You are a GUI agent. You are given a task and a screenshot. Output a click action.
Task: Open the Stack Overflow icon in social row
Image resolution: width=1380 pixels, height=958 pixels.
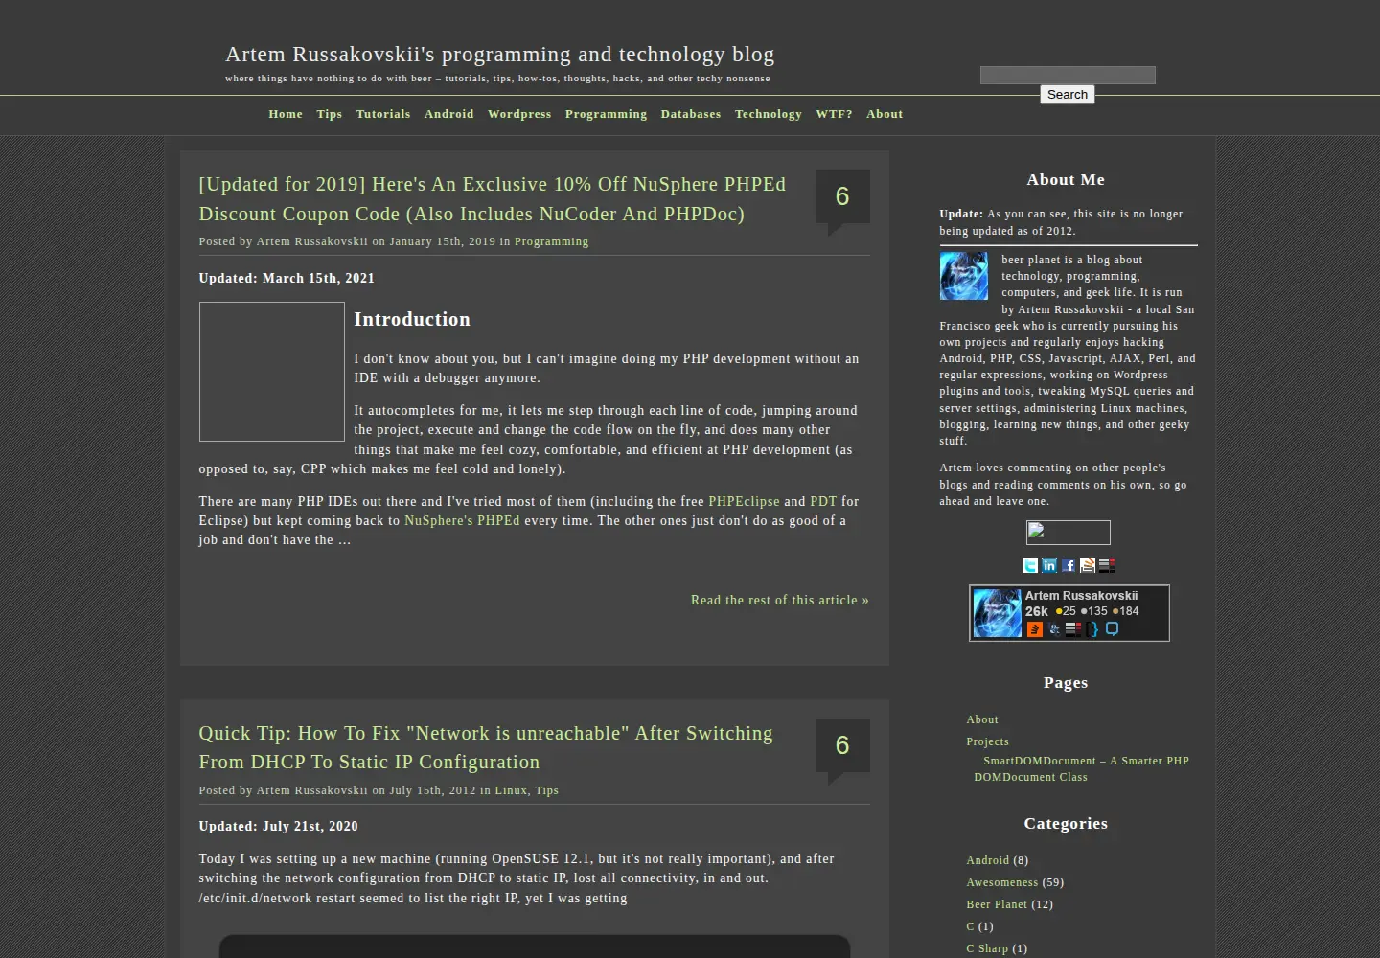click(1088, 565)
